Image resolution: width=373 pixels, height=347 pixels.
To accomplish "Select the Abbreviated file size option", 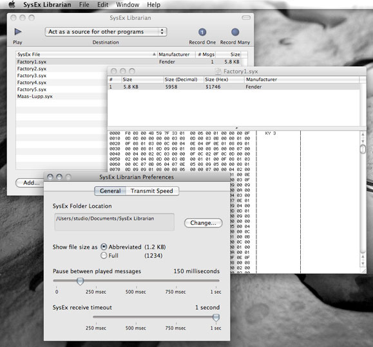I will pyautogui.click(x=104, y=247).
